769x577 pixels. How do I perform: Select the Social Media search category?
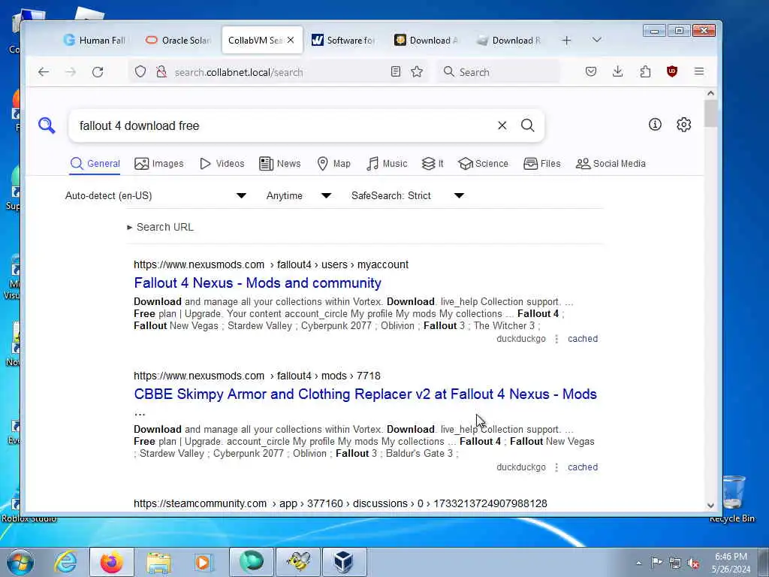coord(611,164)
